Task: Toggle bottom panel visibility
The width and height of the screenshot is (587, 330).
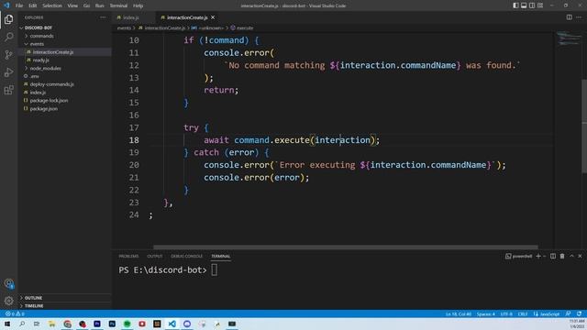Action: 524,5
